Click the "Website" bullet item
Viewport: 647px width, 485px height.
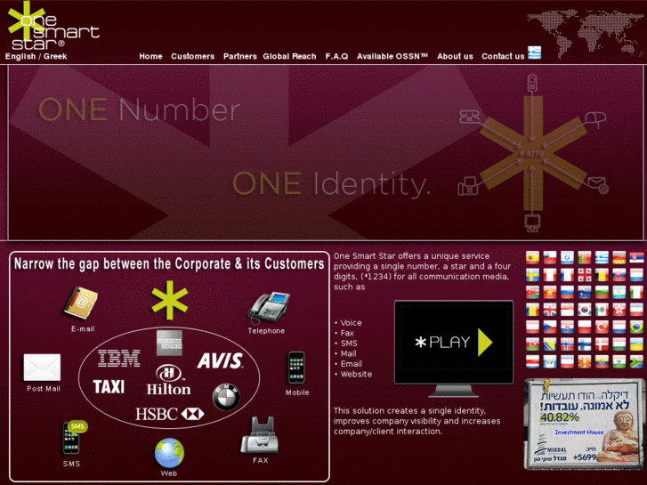click(356, 375)
